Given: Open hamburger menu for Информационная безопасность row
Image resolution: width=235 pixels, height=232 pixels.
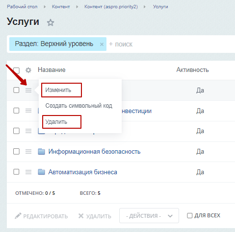Looking at the screenshot, I should tap(28, 152).
